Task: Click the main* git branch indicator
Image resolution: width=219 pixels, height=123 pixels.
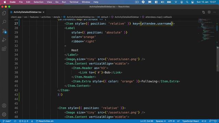Action: click(x=7, y=121)
